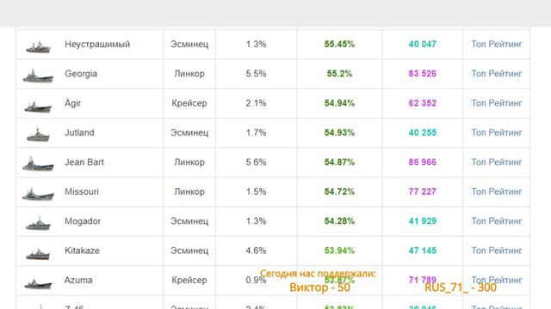The image size is (551, 309).
Task: Click win rate 55.2% value
Action: (339, 74)
